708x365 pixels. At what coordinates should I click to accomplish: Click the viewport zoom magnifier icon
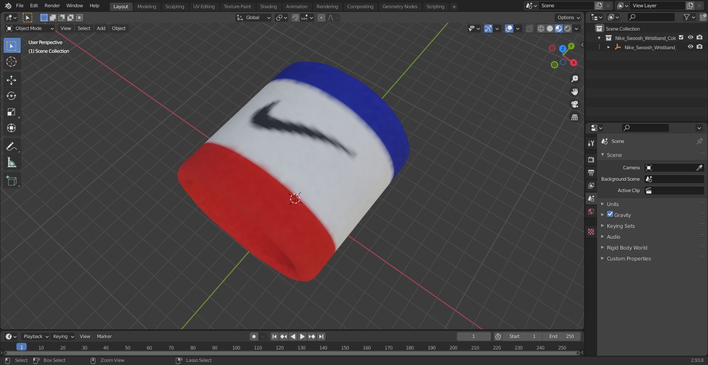pos(574,79)
